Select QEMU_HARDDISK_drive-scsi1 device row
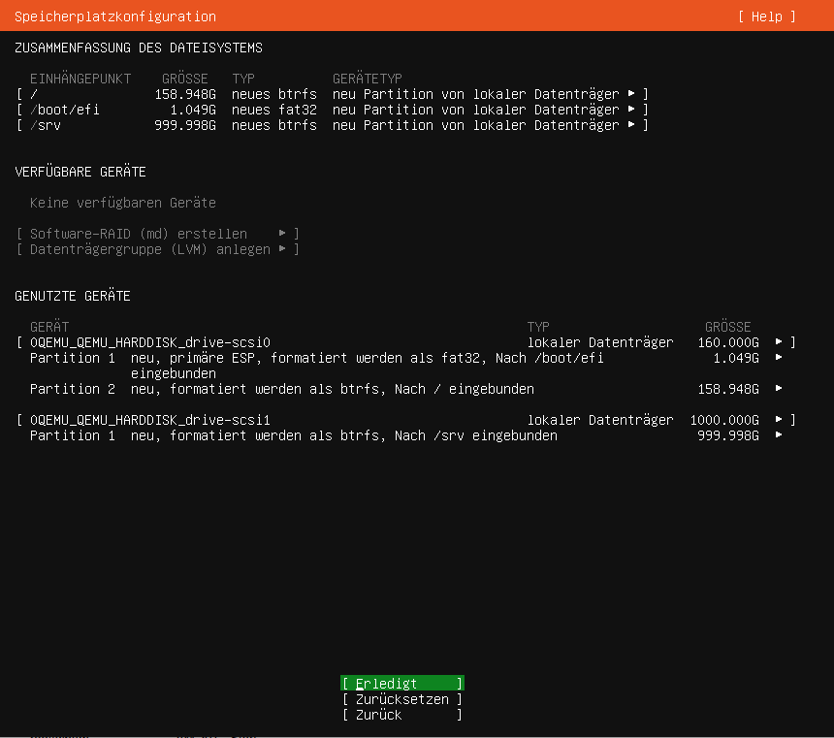The height and width of the screenshot is (738, 834). pos(405,419)
